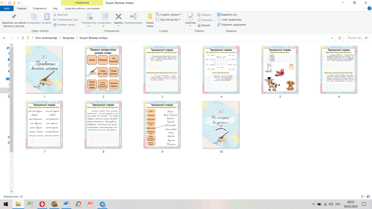Click Pin to Quick Access pushpin icon
This screenshot has width=372, height=209.
[x=14, y=17]
